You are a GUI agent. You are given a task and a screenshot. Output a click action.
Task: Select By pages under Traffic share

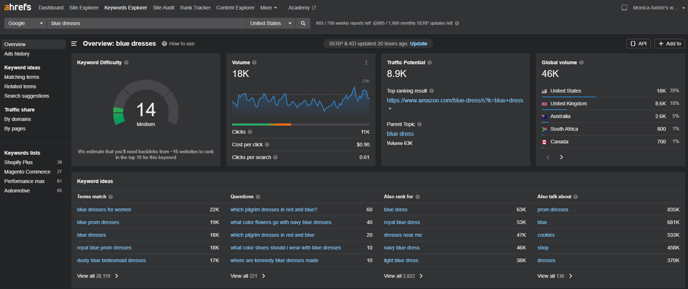[x=15, y=129]
